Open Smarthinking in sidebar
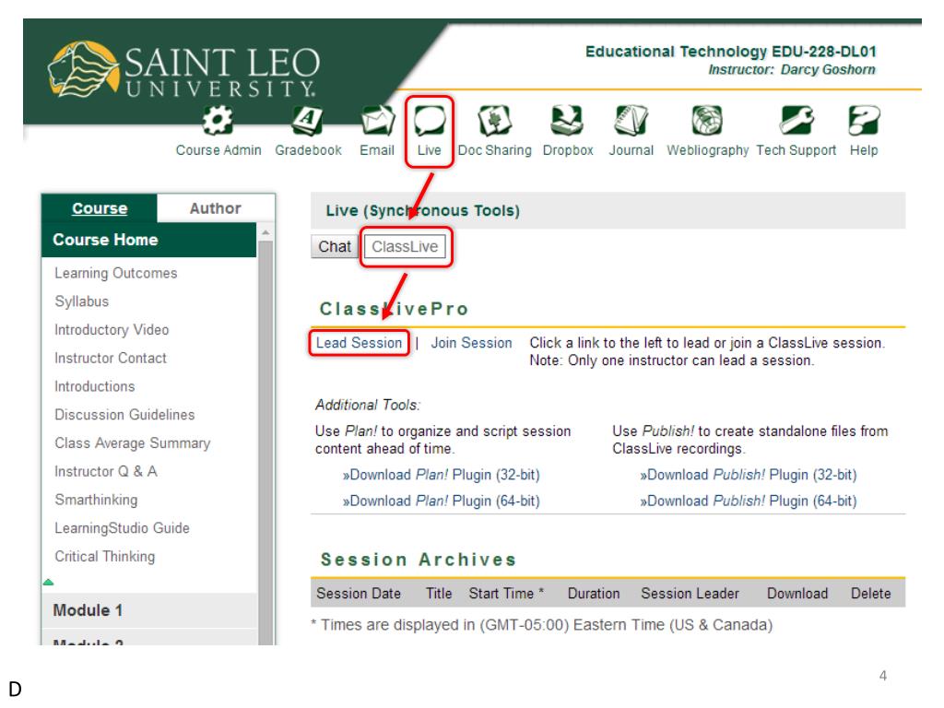The width and height of the screenshot is (944, 708). (96, 500)
